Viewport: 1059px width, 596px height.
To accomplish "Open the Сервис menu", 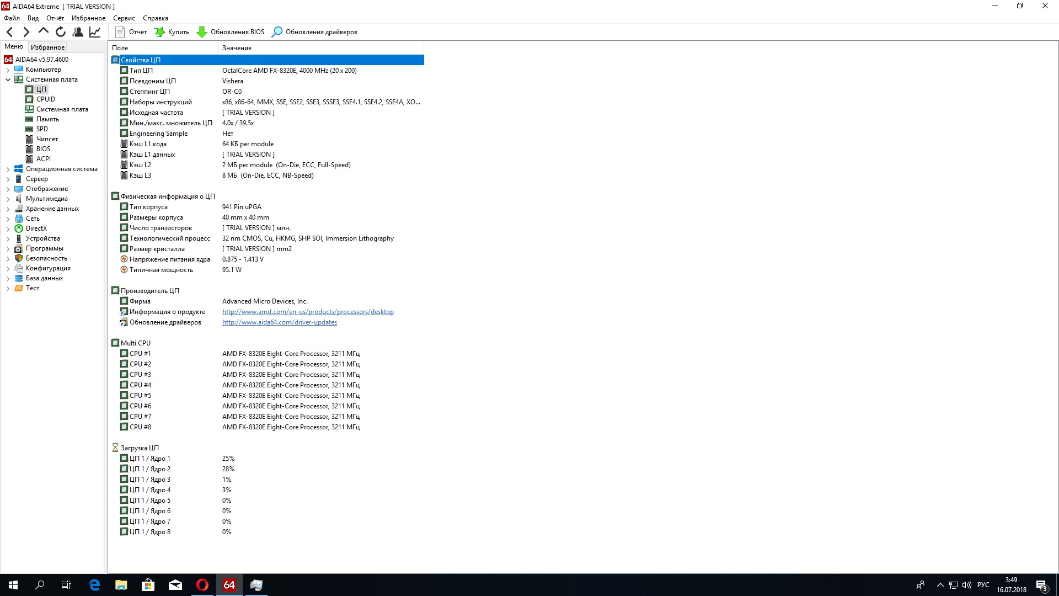I will click(124, 18).
